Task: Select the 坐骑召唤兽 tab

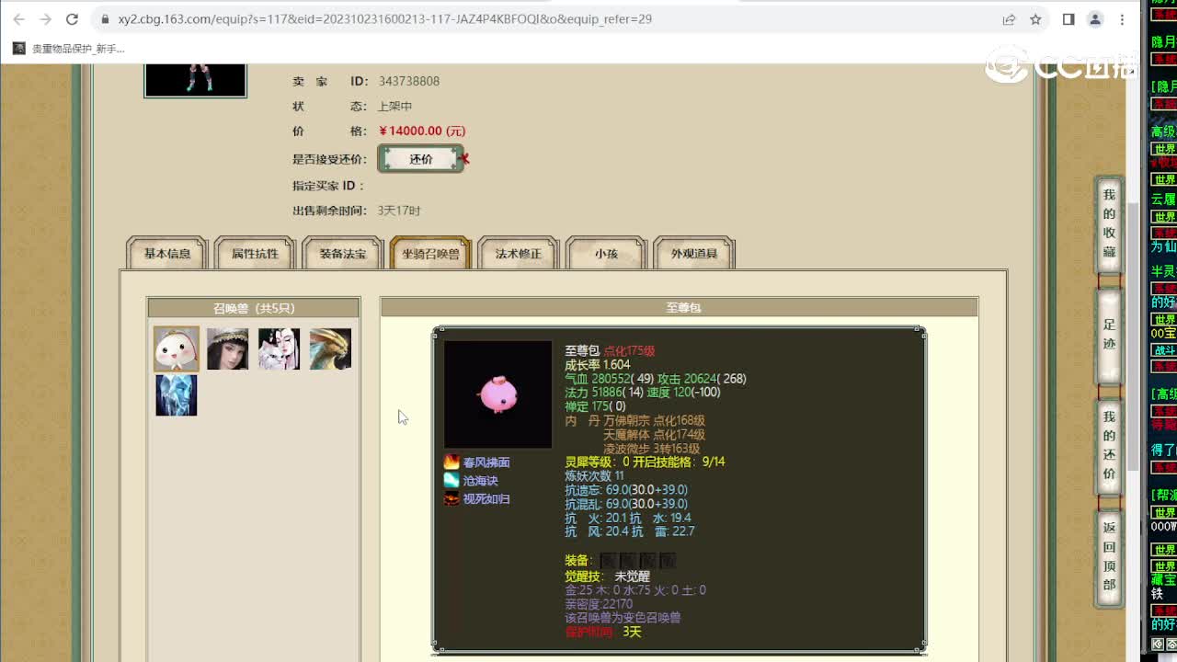Action: pos(430,254)
